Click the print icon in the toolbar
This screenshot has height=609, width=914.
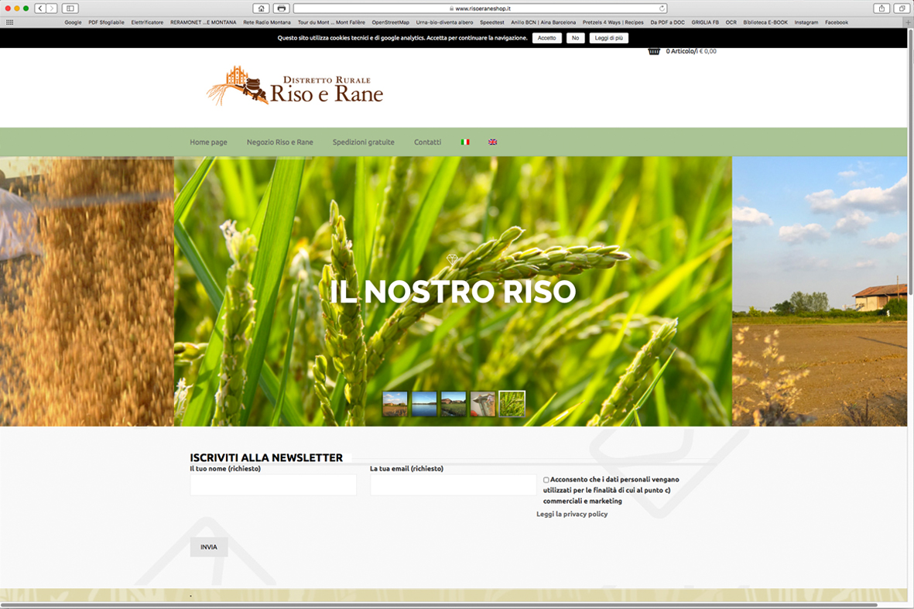click(x=282, y=9)
